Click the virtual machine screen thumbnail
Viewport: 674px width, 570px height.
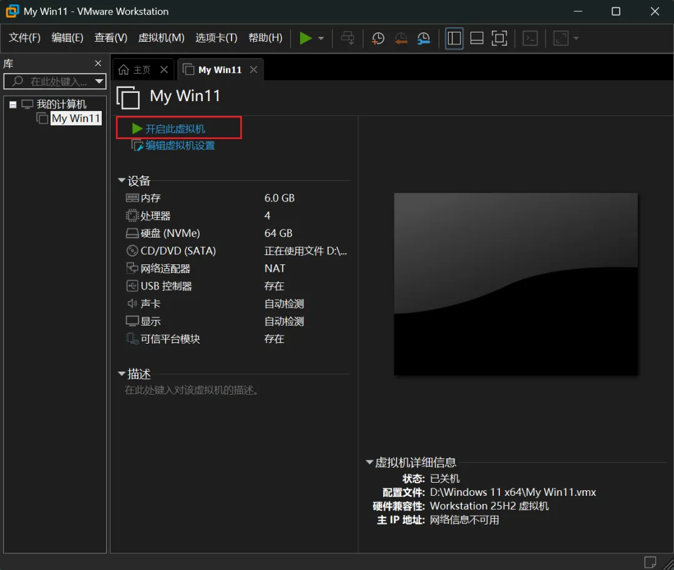(x=516, y=284)
